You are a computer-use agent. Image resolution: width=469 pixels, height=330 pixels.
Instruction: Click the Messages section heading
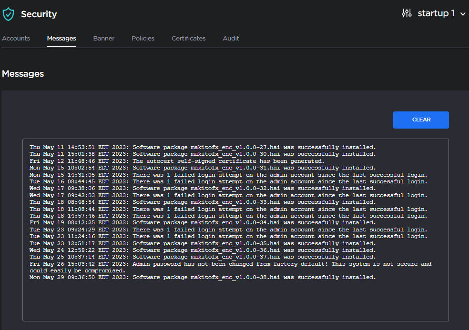(x=23, y=74)
